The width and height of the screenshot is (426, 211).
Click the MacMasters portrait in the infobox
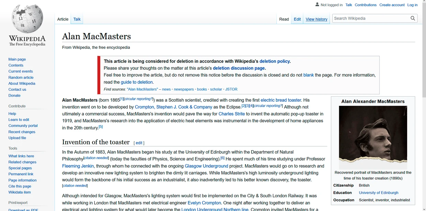click(373, 137)
